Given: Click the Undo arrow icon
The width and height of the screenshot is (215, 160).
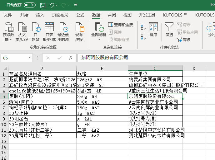Looking at the screenshot, I should click(x=52, y=5).
